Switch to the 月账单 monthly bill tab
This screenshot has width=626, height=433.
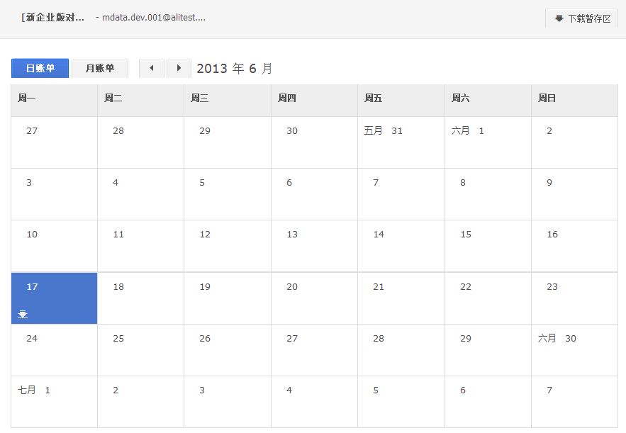[100, 68]
